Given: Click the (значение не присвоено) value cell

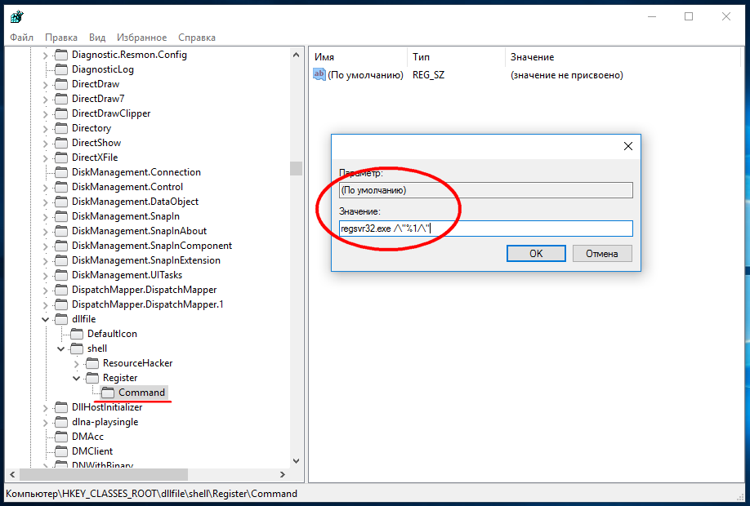Looking at the screenshot, I should (x=567, y=75).
